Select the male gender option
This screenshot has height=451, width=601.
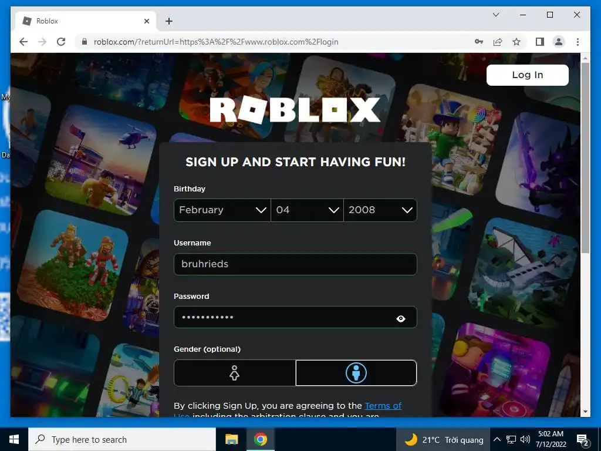click(x=356, y=373)
